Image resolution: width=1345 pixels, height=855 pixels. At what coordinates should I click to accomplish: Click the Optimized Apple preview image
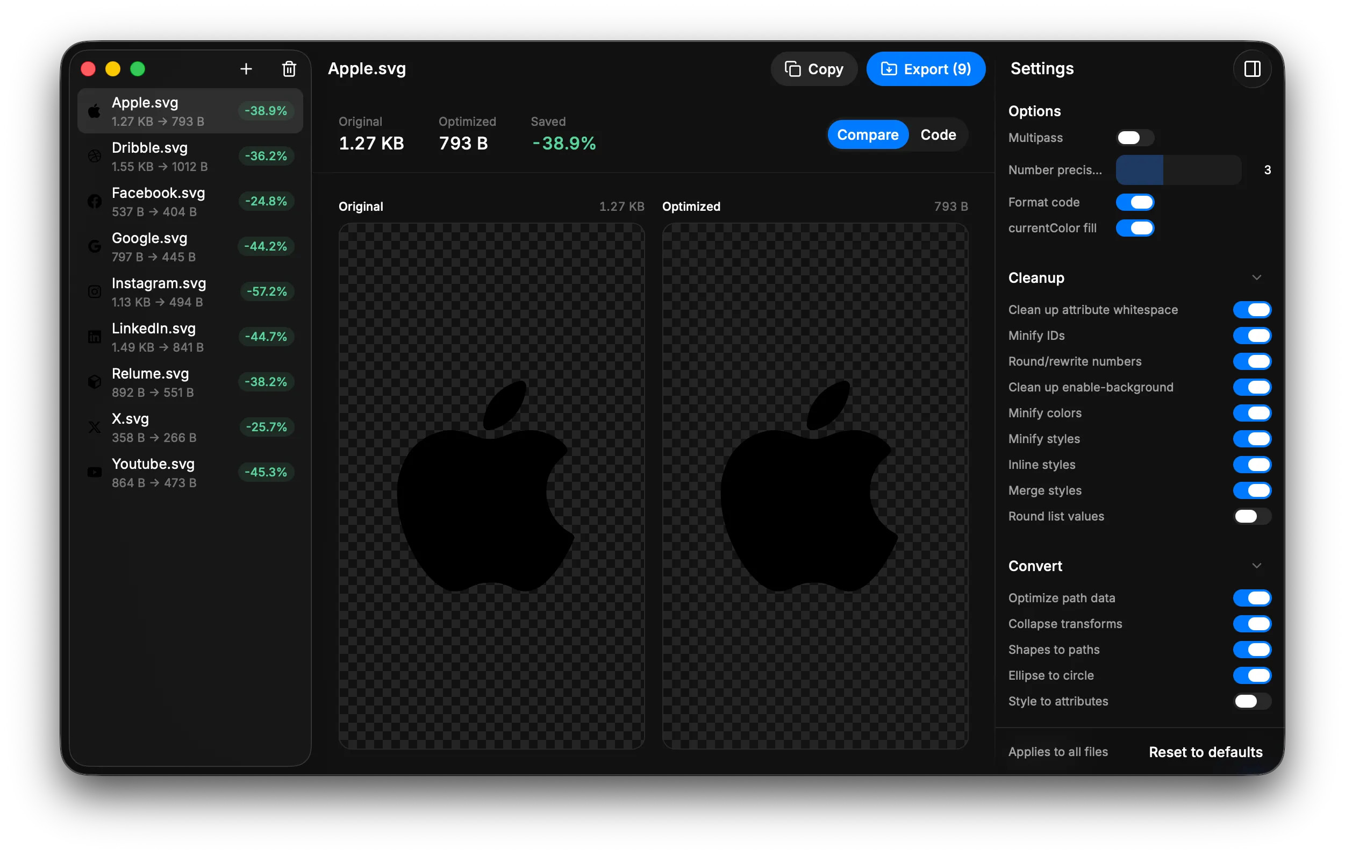[x=815, y=486]
